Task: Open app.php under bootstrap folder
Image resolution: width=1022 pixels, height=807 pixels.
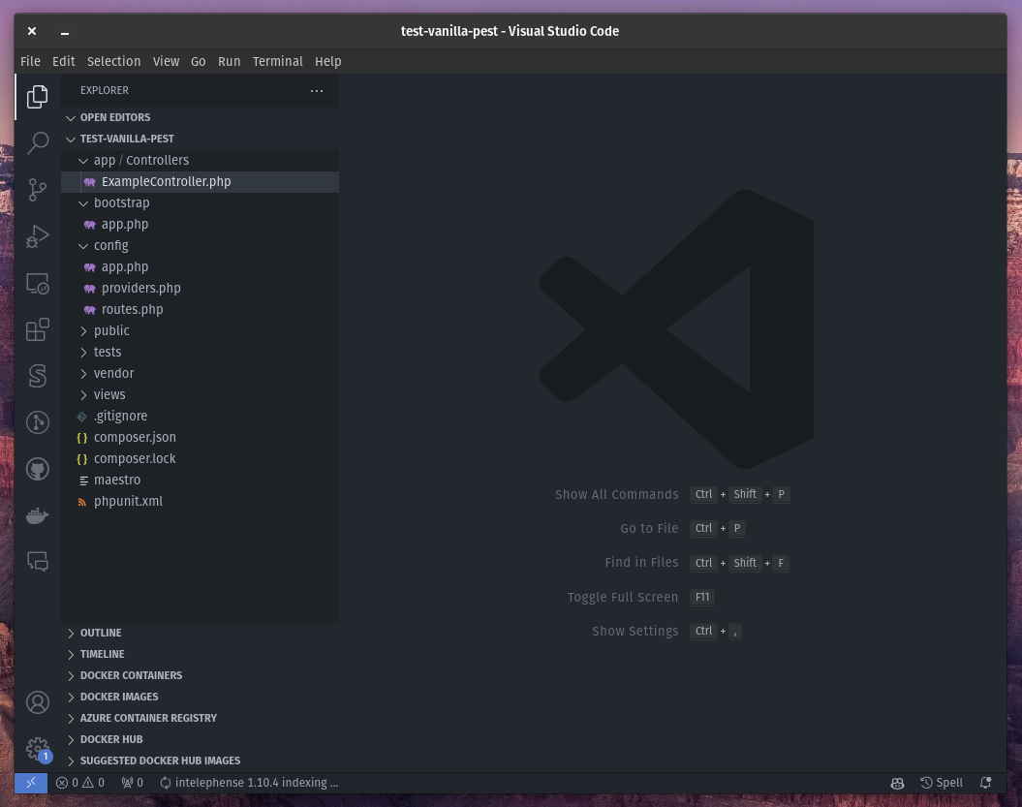Action: 201,224
